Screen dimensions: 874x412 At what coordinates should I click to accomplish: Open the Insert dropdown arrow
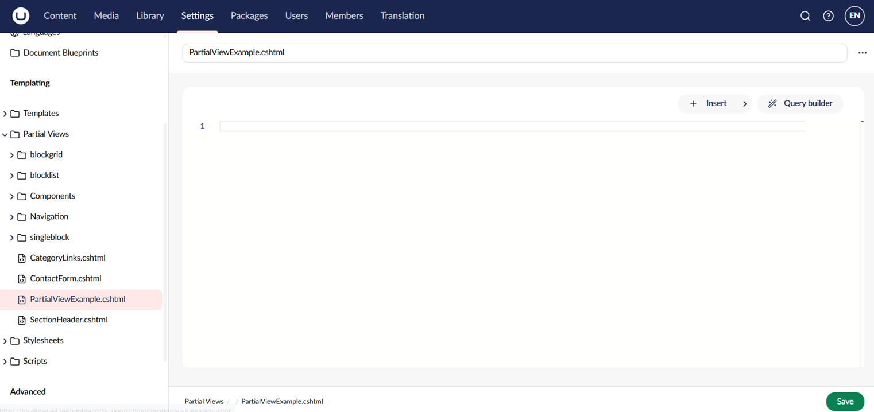coord(745,104)
